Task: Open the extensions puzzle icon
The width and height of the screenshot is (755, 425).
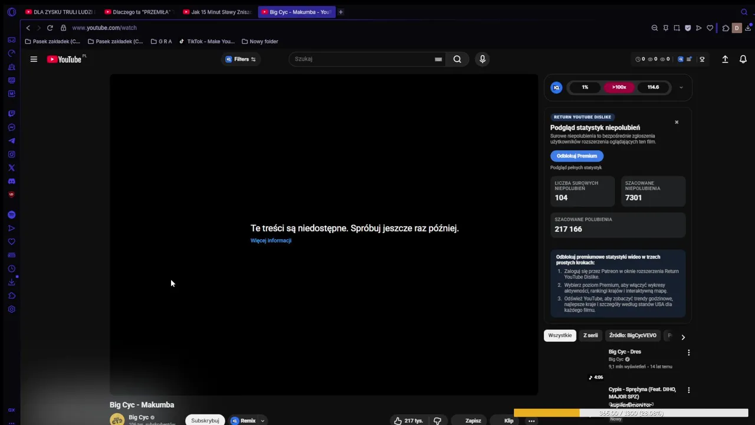Action: pos(726,28)
